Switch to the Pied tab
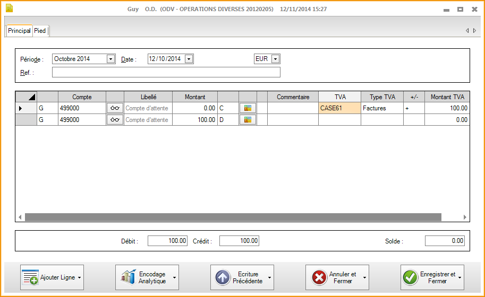This screenshot has width=485, height=297. point(40,31)
